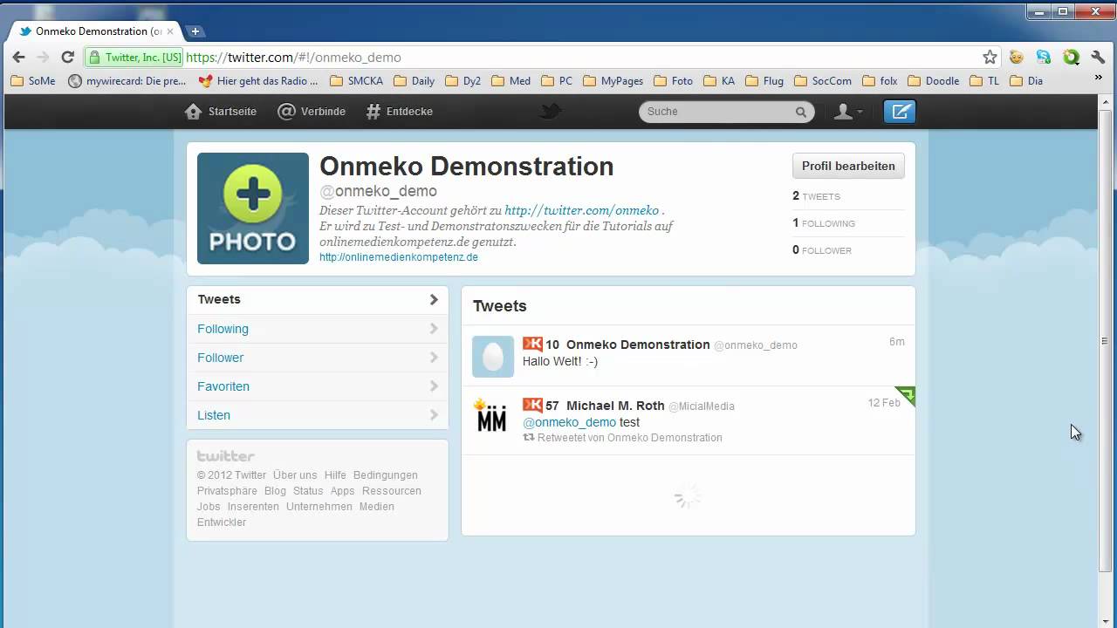
Task: Click the green circular extension icon
Action: (1071, 57)
